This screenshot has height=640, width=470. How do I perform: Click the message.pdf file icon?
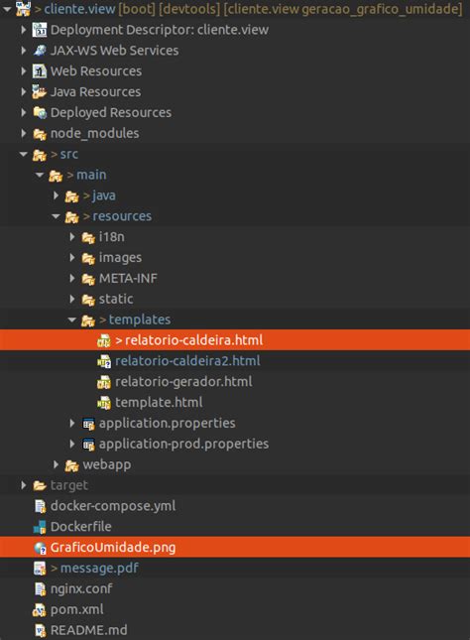(x=40, y=569)
